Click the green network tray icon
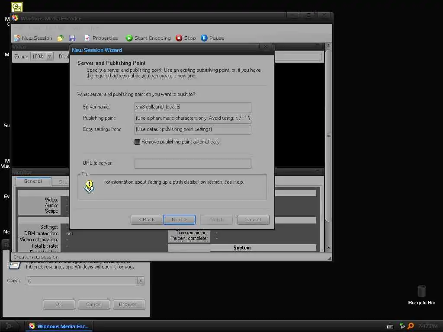This screenshot has height=332, width=443. click(402, 326)
